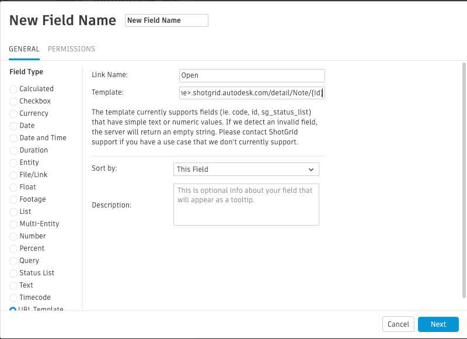Click the New Field Name input box
Screen dimensions: 467x339
(166, 20)
